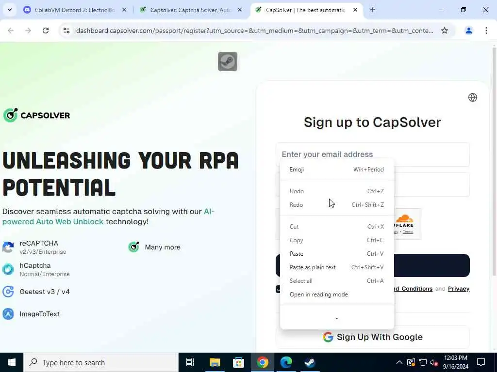Click the Steam icon at page top
This screenshot has height=372, width=497.
point(227,62)
